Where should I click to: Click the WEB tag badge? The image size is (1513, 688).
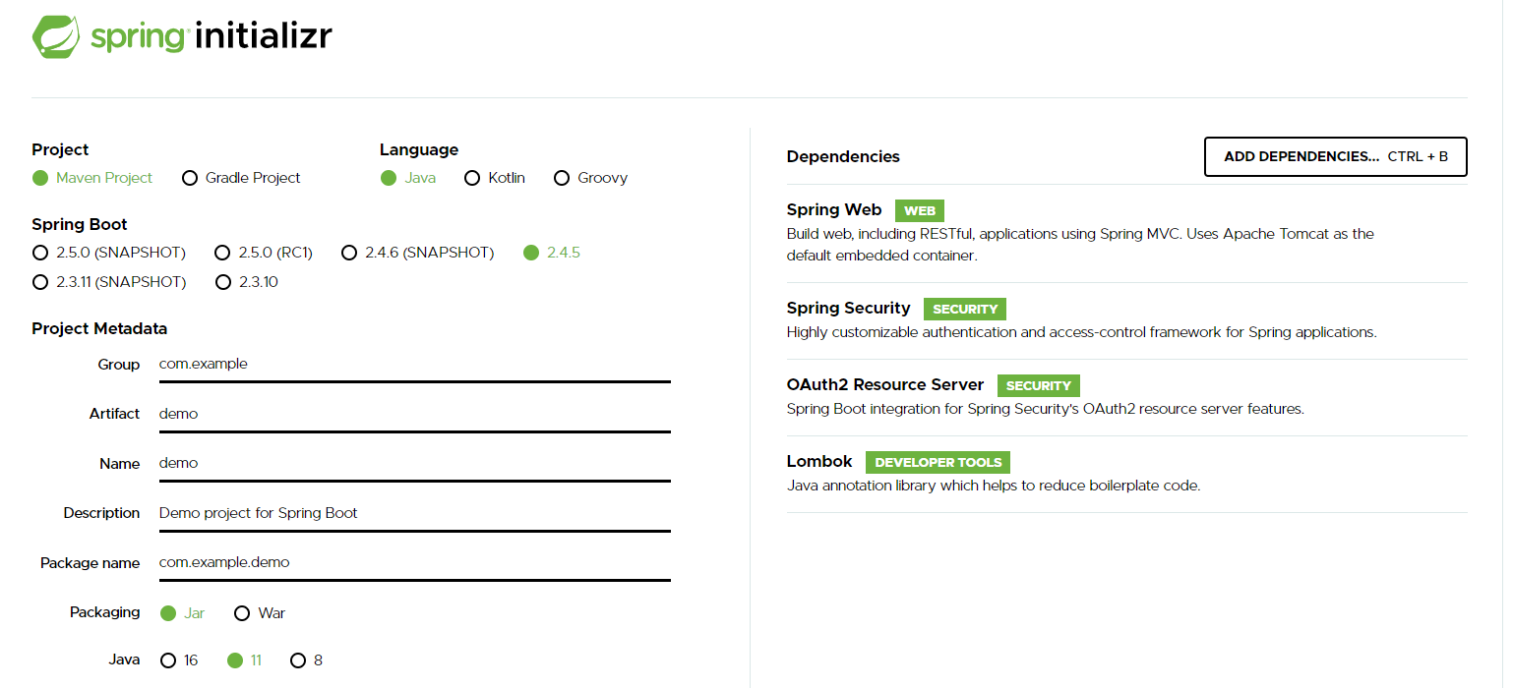(x=920, y=210)
